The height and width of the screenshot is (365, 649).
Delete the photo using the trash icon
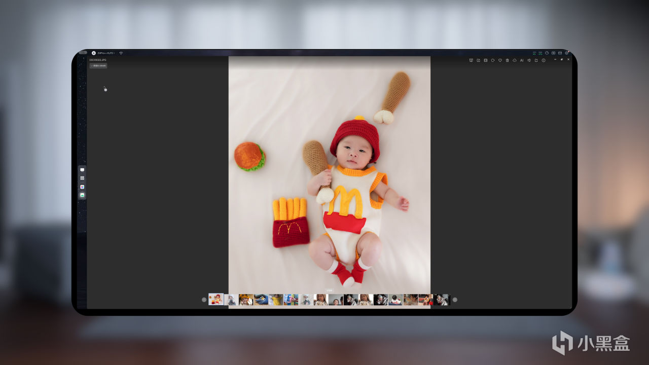click(507, 60)
